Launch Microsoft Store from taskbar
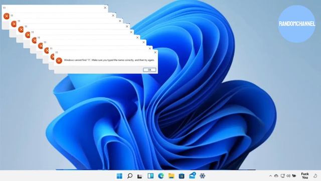This screenshot has width=321, height=181. point(182,176)
